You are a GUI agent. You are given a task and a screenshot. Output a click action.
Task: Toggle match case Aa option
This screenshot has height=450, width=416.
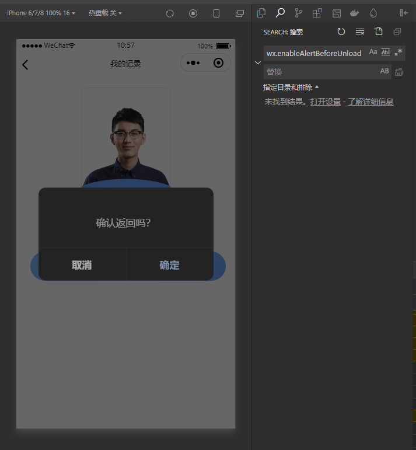tap(373, 52)
